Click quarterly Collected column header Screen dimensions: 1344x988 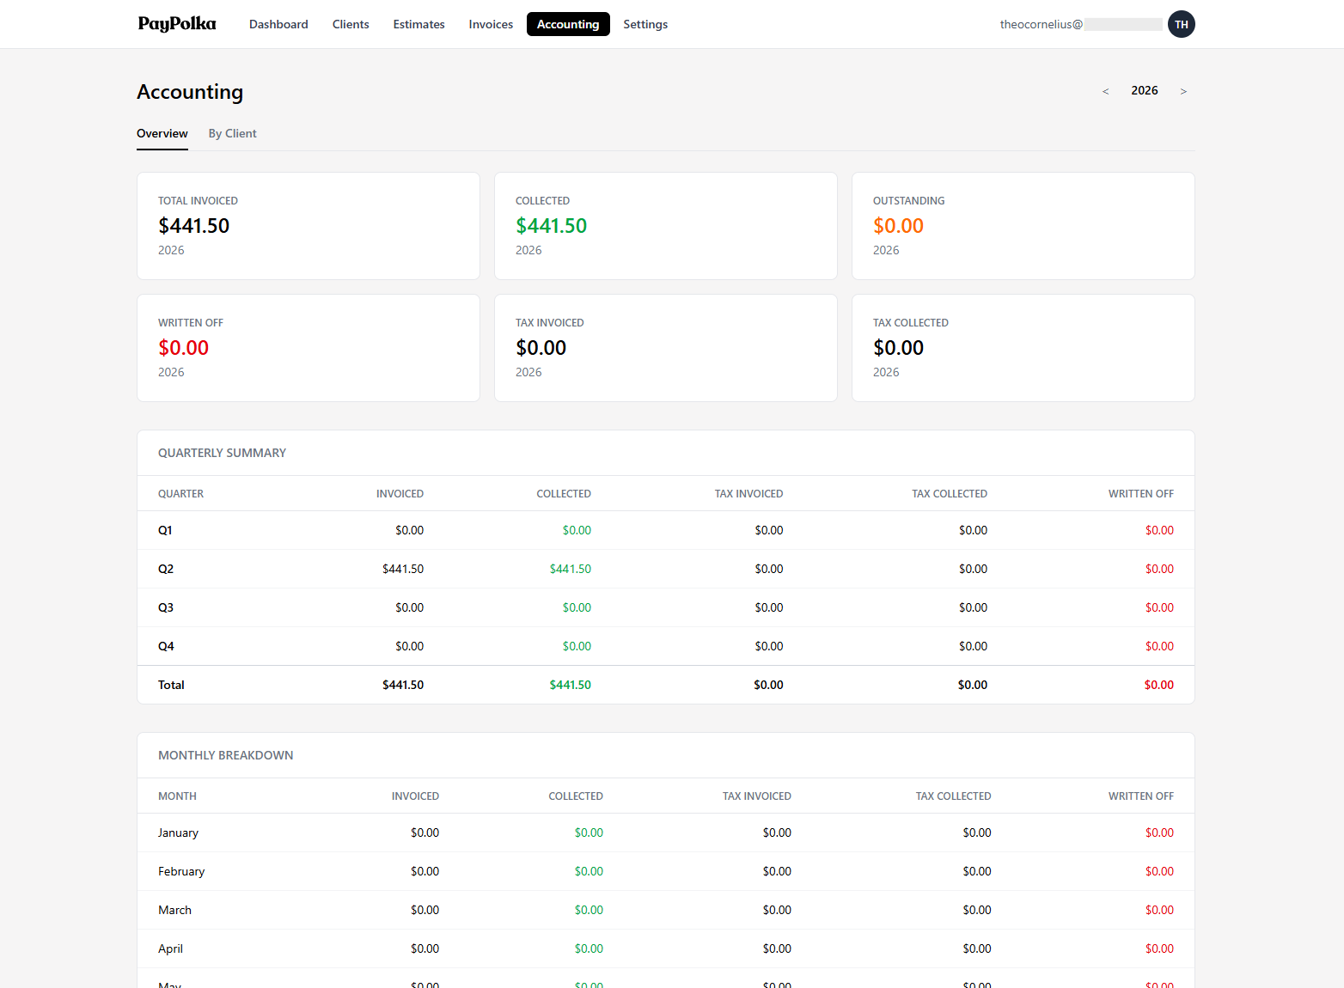(x=564, y=494)
